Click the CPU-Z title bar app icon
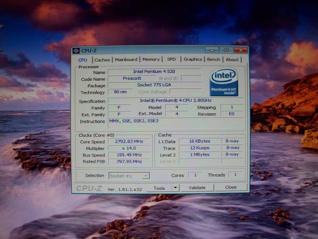 pyautogui.click(x=76, y=51)
